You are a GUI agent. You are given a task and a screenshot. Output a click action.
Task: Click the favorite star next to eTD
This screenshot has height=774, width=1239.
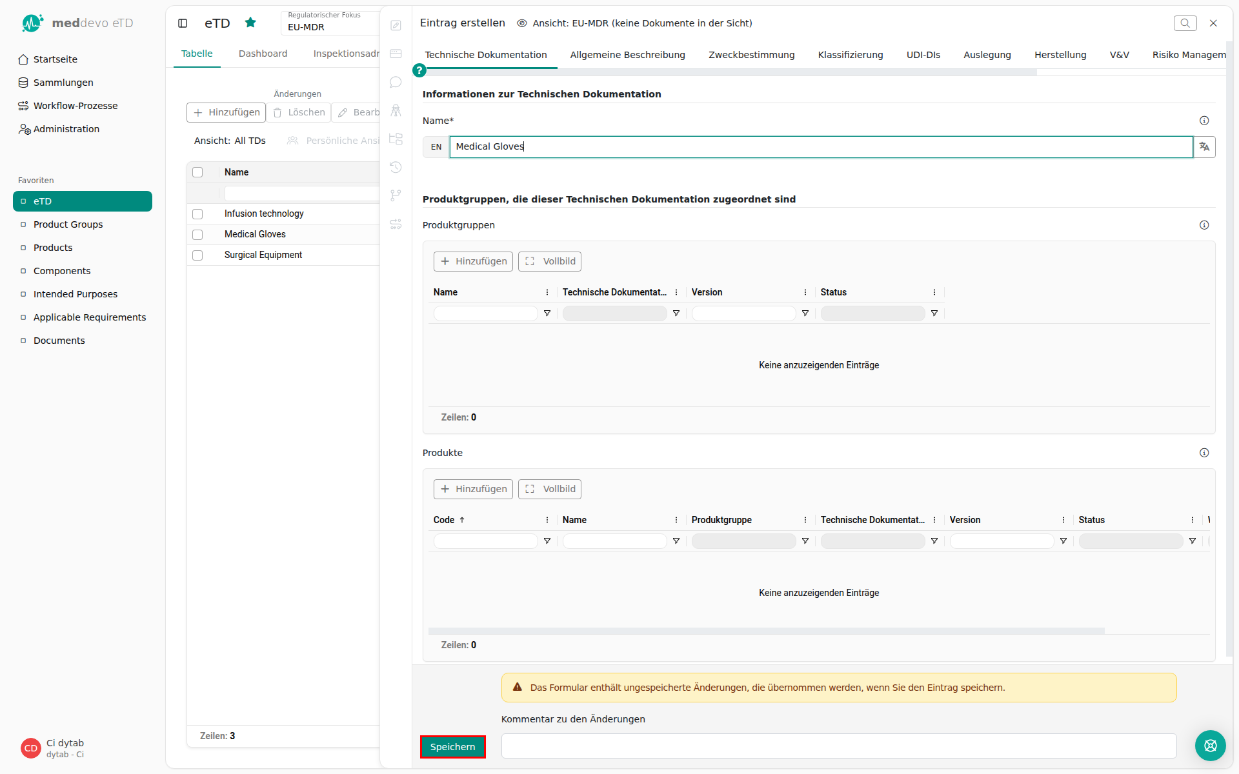[250, 23]
